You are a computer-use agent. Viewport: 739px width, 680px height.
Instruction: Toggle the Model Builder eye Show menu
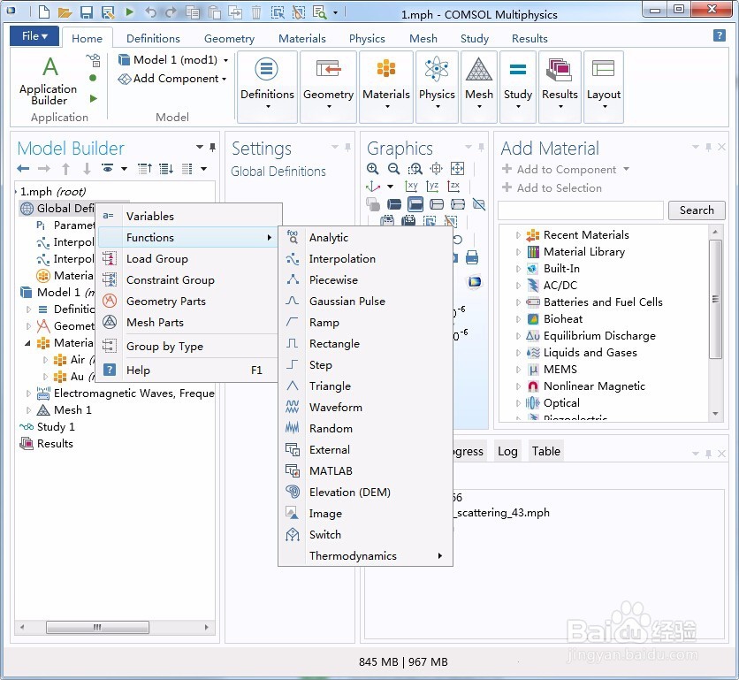point(108,168)
